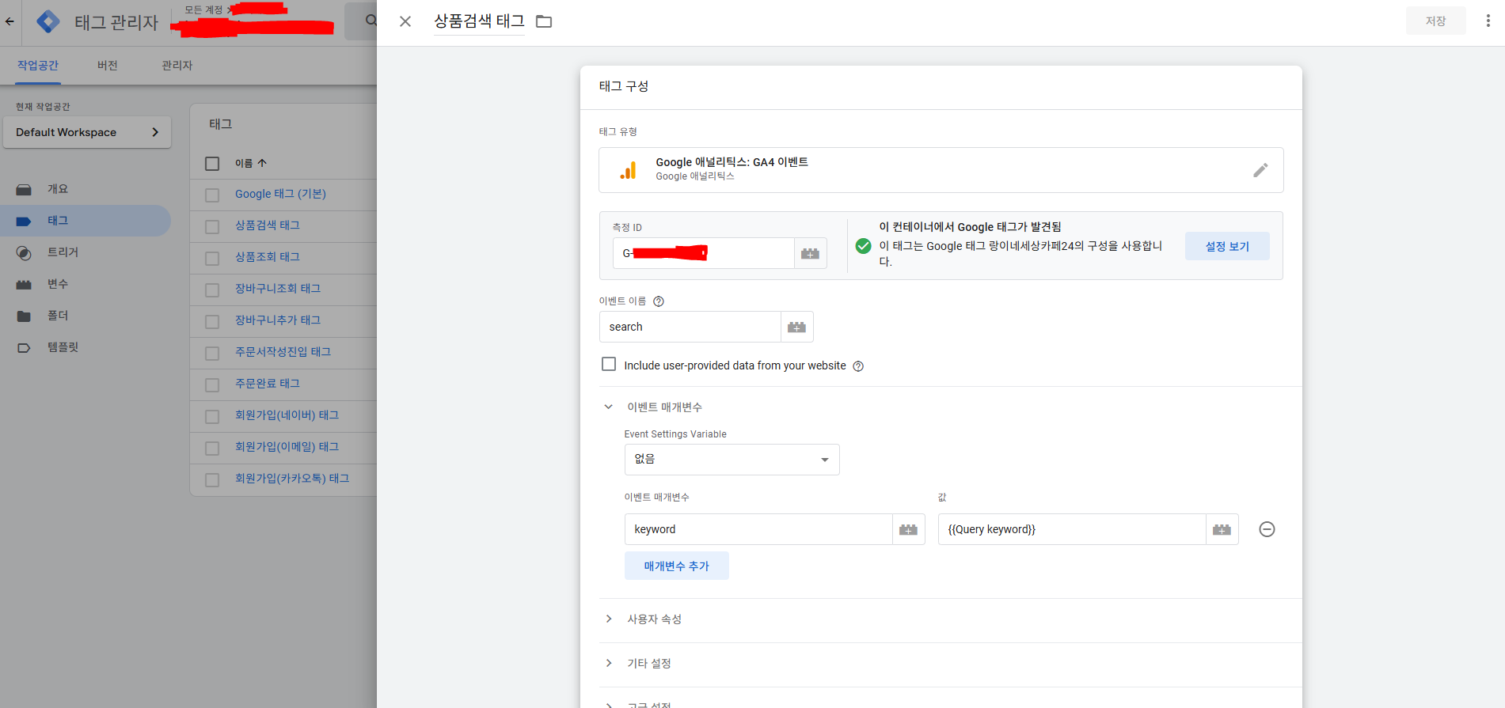Click green check Google tag found icon
This screenshot has width=1505, height=708.
click(x=864, y=246)
